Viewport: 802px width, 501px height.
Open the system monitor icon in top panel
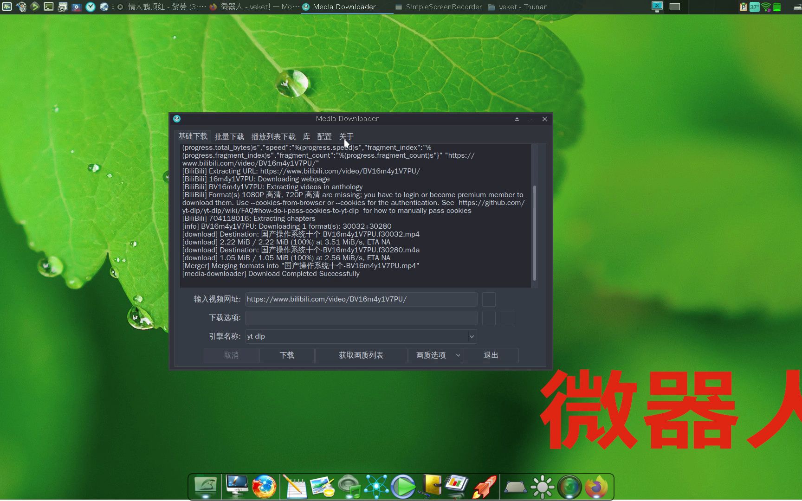pos(7,6)
